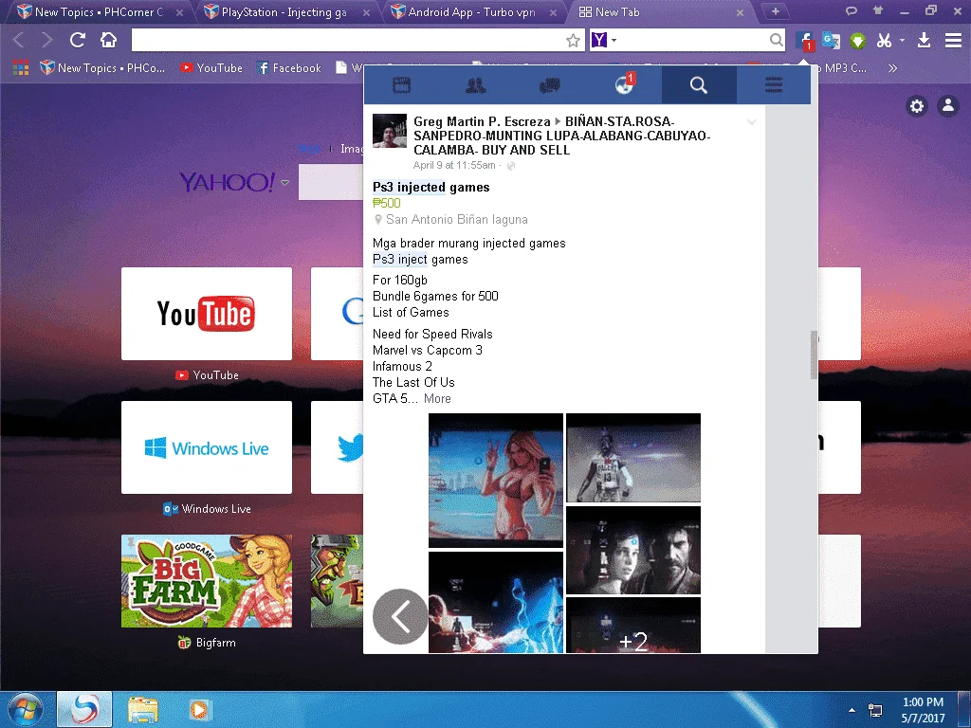Screen dimensions: 971x728
Task: Switch to PlayStation Injecting games tab
Action: coord(284,11)
